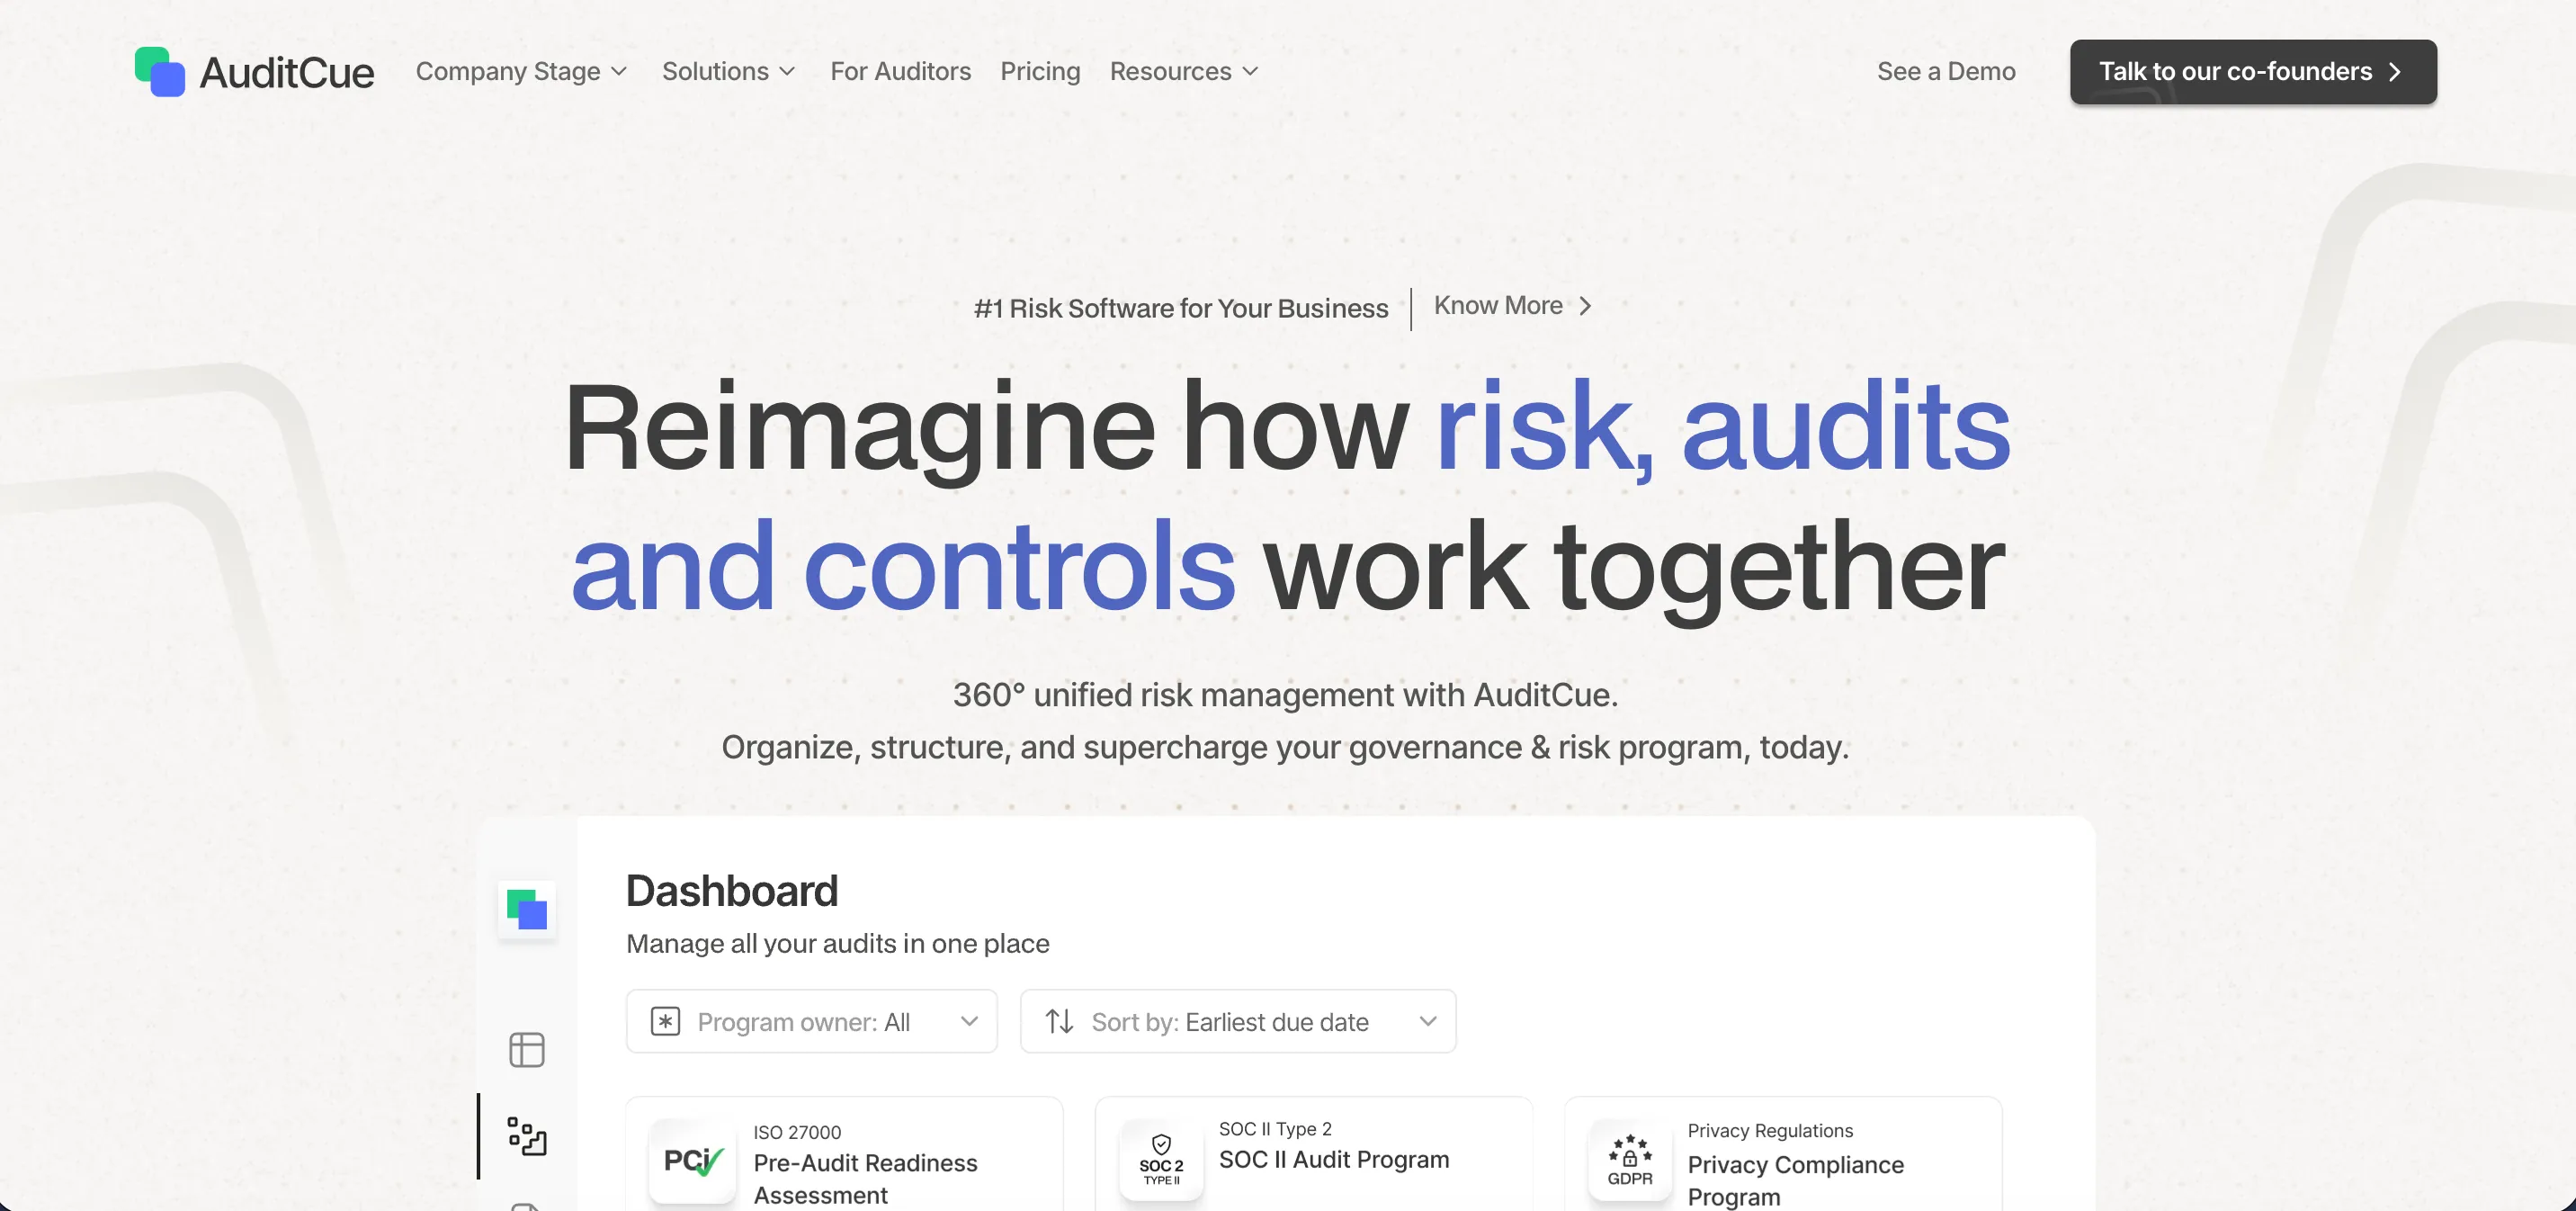Viewport: 2576px width, 1211px height.
Task: Click Talk to our co-founders button
Action: click(x=2252, y=72)
